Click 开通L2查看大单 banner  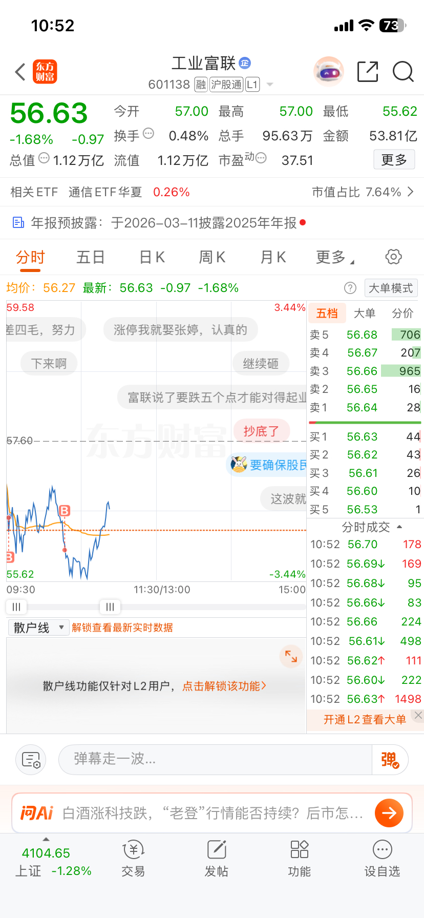[365, 719]
